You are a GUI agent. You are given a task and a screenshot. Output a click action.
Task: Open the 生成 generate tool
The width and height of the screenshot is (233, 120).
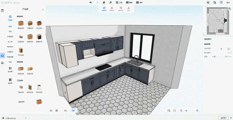129,9
